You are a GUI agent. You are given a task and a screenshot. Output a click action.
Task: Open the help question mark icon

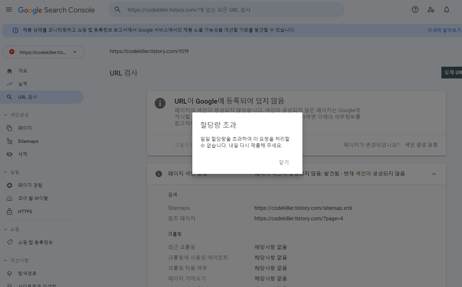point(415,9)
